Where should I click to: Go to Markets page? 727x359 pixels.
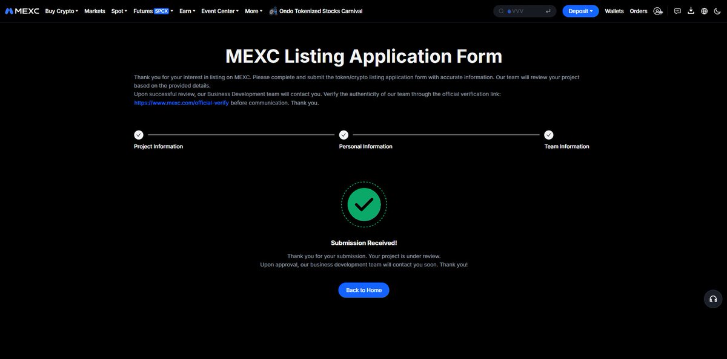pos(95,11)
